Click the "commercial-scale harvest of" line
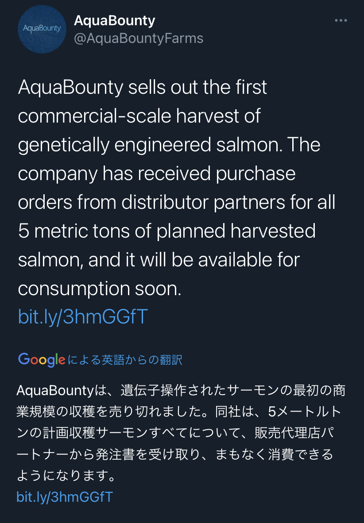Viewport: 364px width, 523px height. click(139, 116)
